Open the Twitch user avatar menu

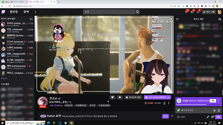(x=219, y=12)
